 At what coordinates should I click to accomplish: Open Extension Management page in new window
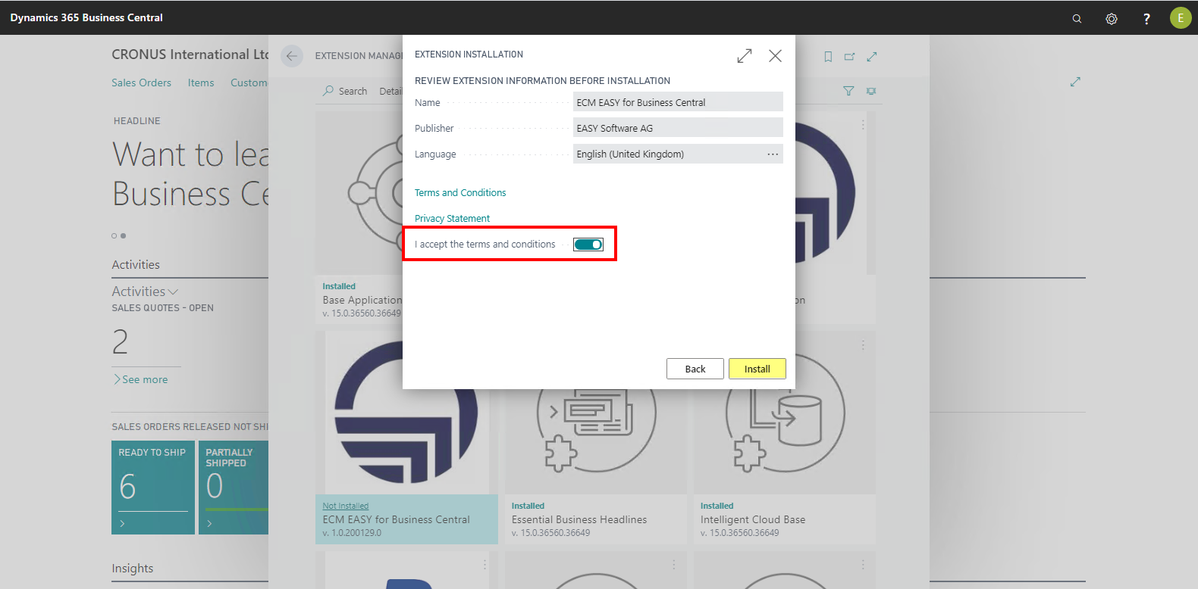[849, 57]
